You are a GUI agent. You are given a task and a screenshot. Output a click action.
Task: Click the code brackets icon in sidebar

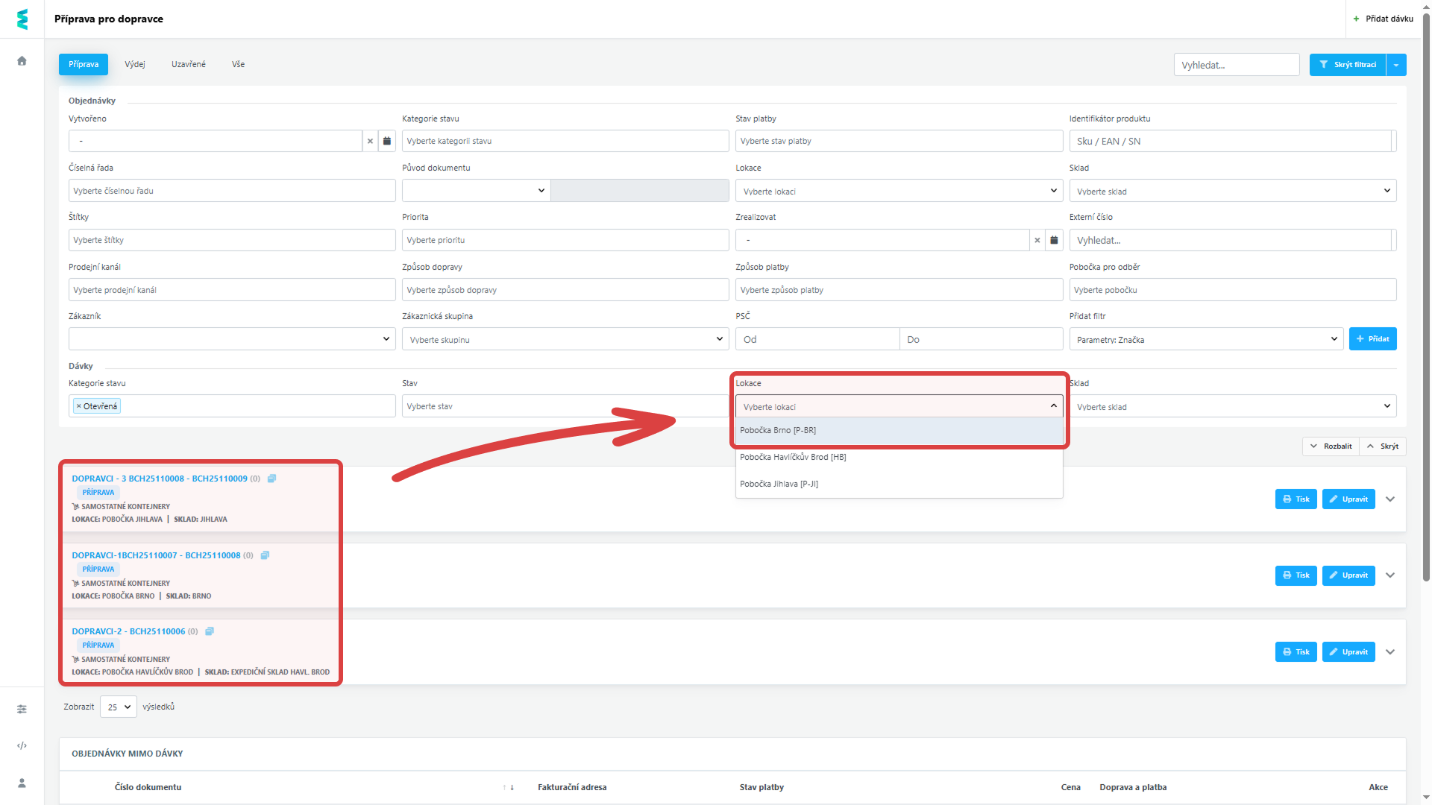pyautogui.click(x=22, y=745)
